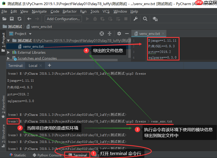Expand Scratches and Consoles node
The width and height of the screenshot is (217, 158).
pyautogui.click(x=9, y=58)
